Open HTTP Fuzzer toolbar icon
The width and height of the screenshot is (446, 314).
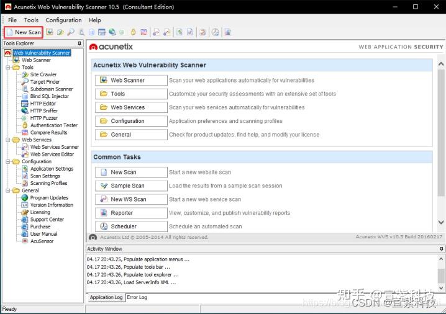click(122, 32)
